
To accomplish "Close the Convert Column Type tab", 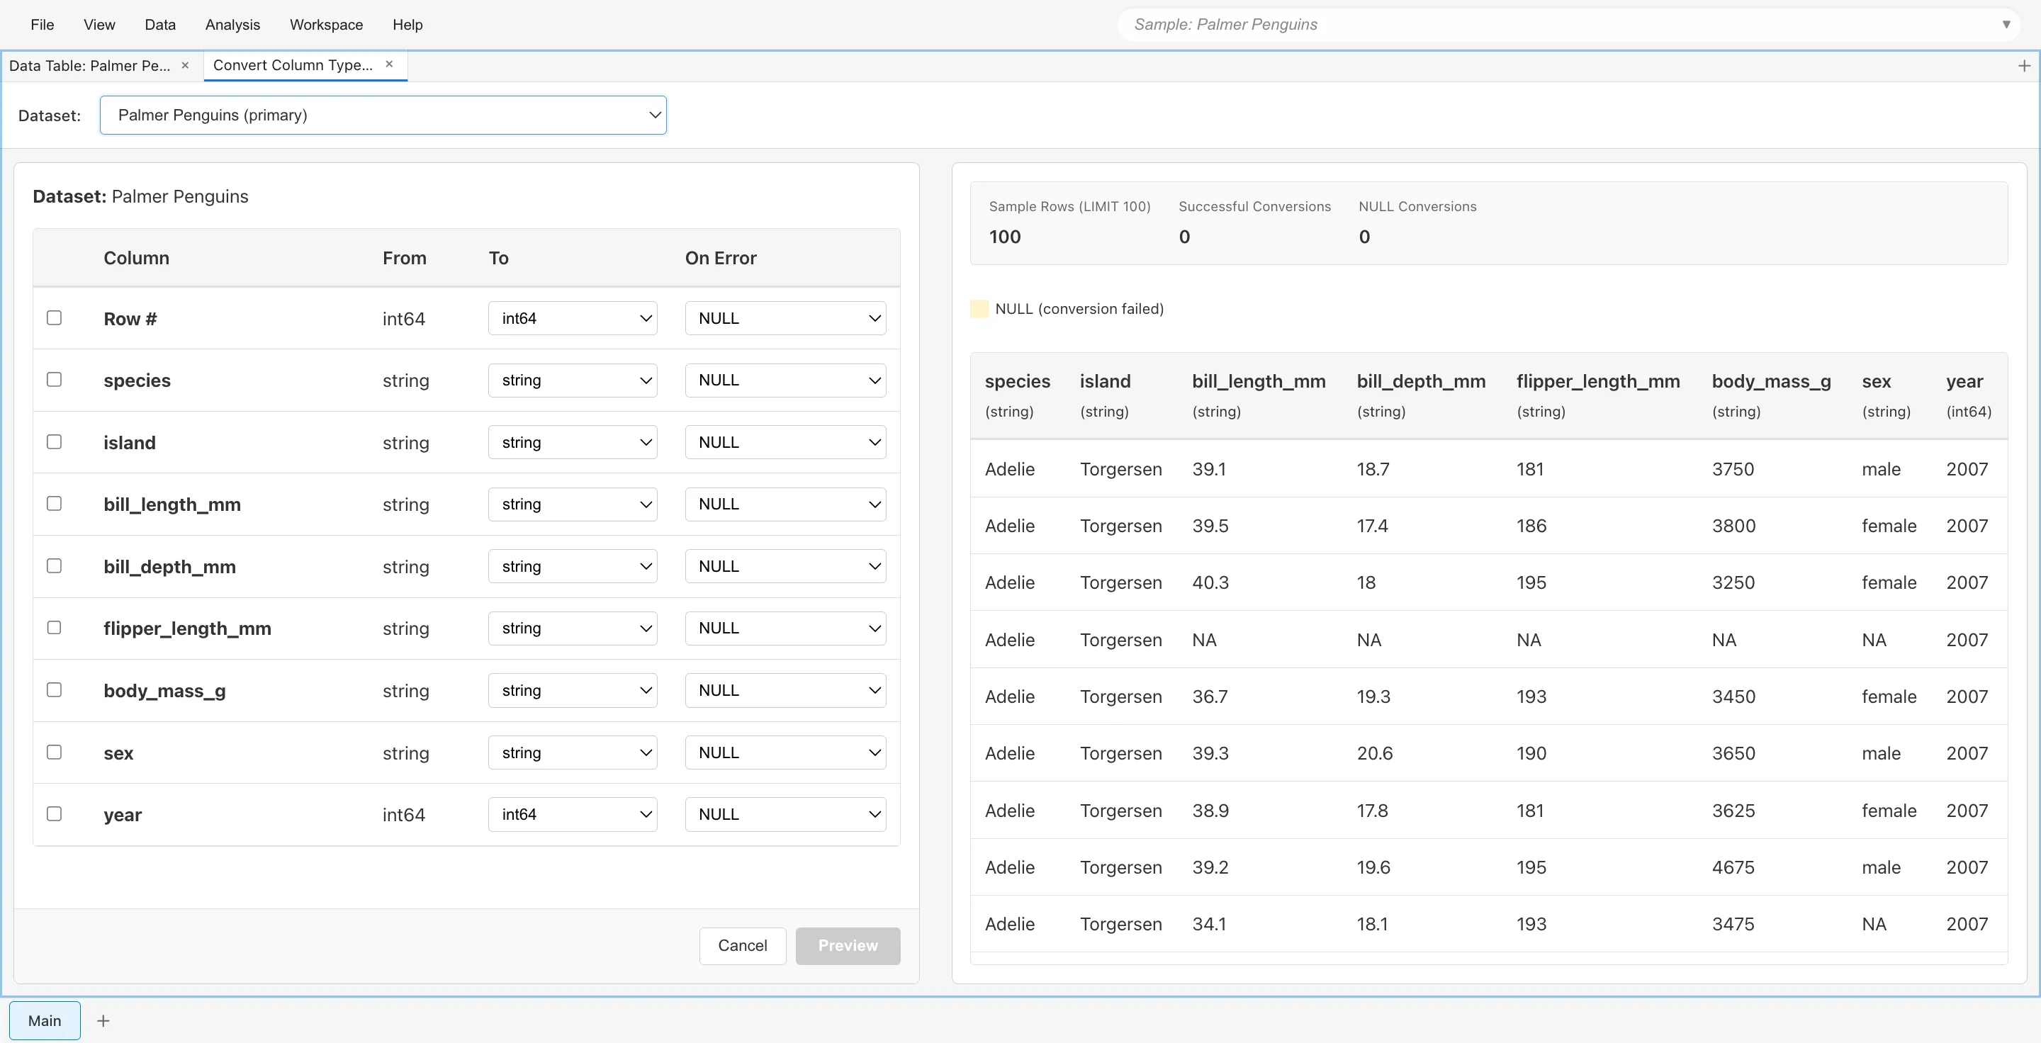I will click(389, 64).
